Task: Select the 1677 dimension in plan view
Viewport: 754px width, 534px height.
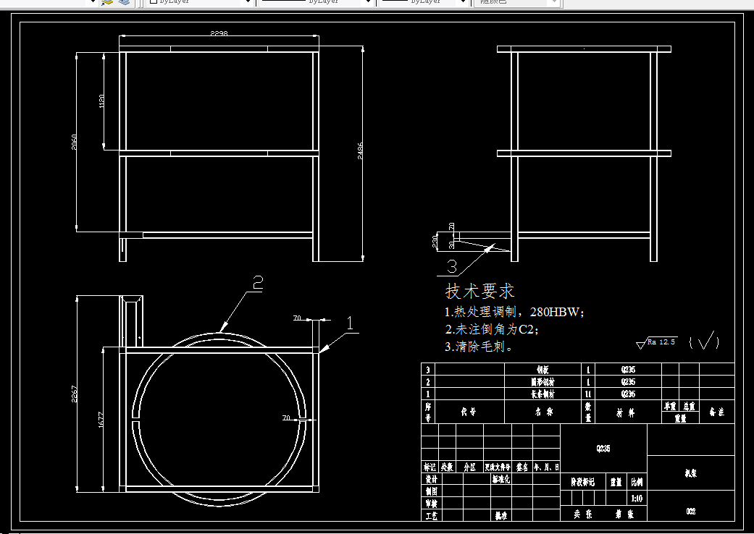Action: tap(101, 420)
